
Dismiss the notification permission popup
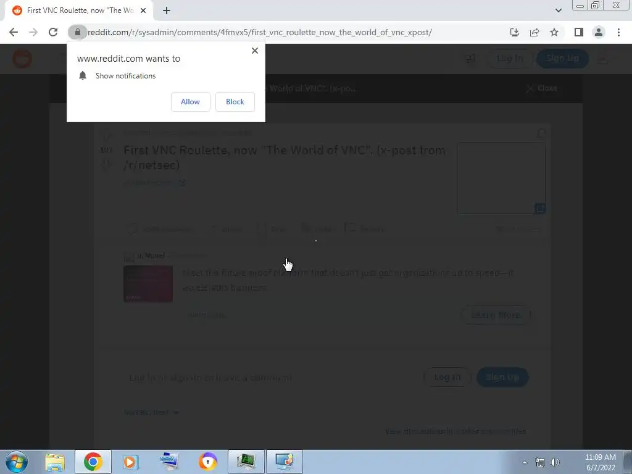pyautogui.click(x=255, y=51)
